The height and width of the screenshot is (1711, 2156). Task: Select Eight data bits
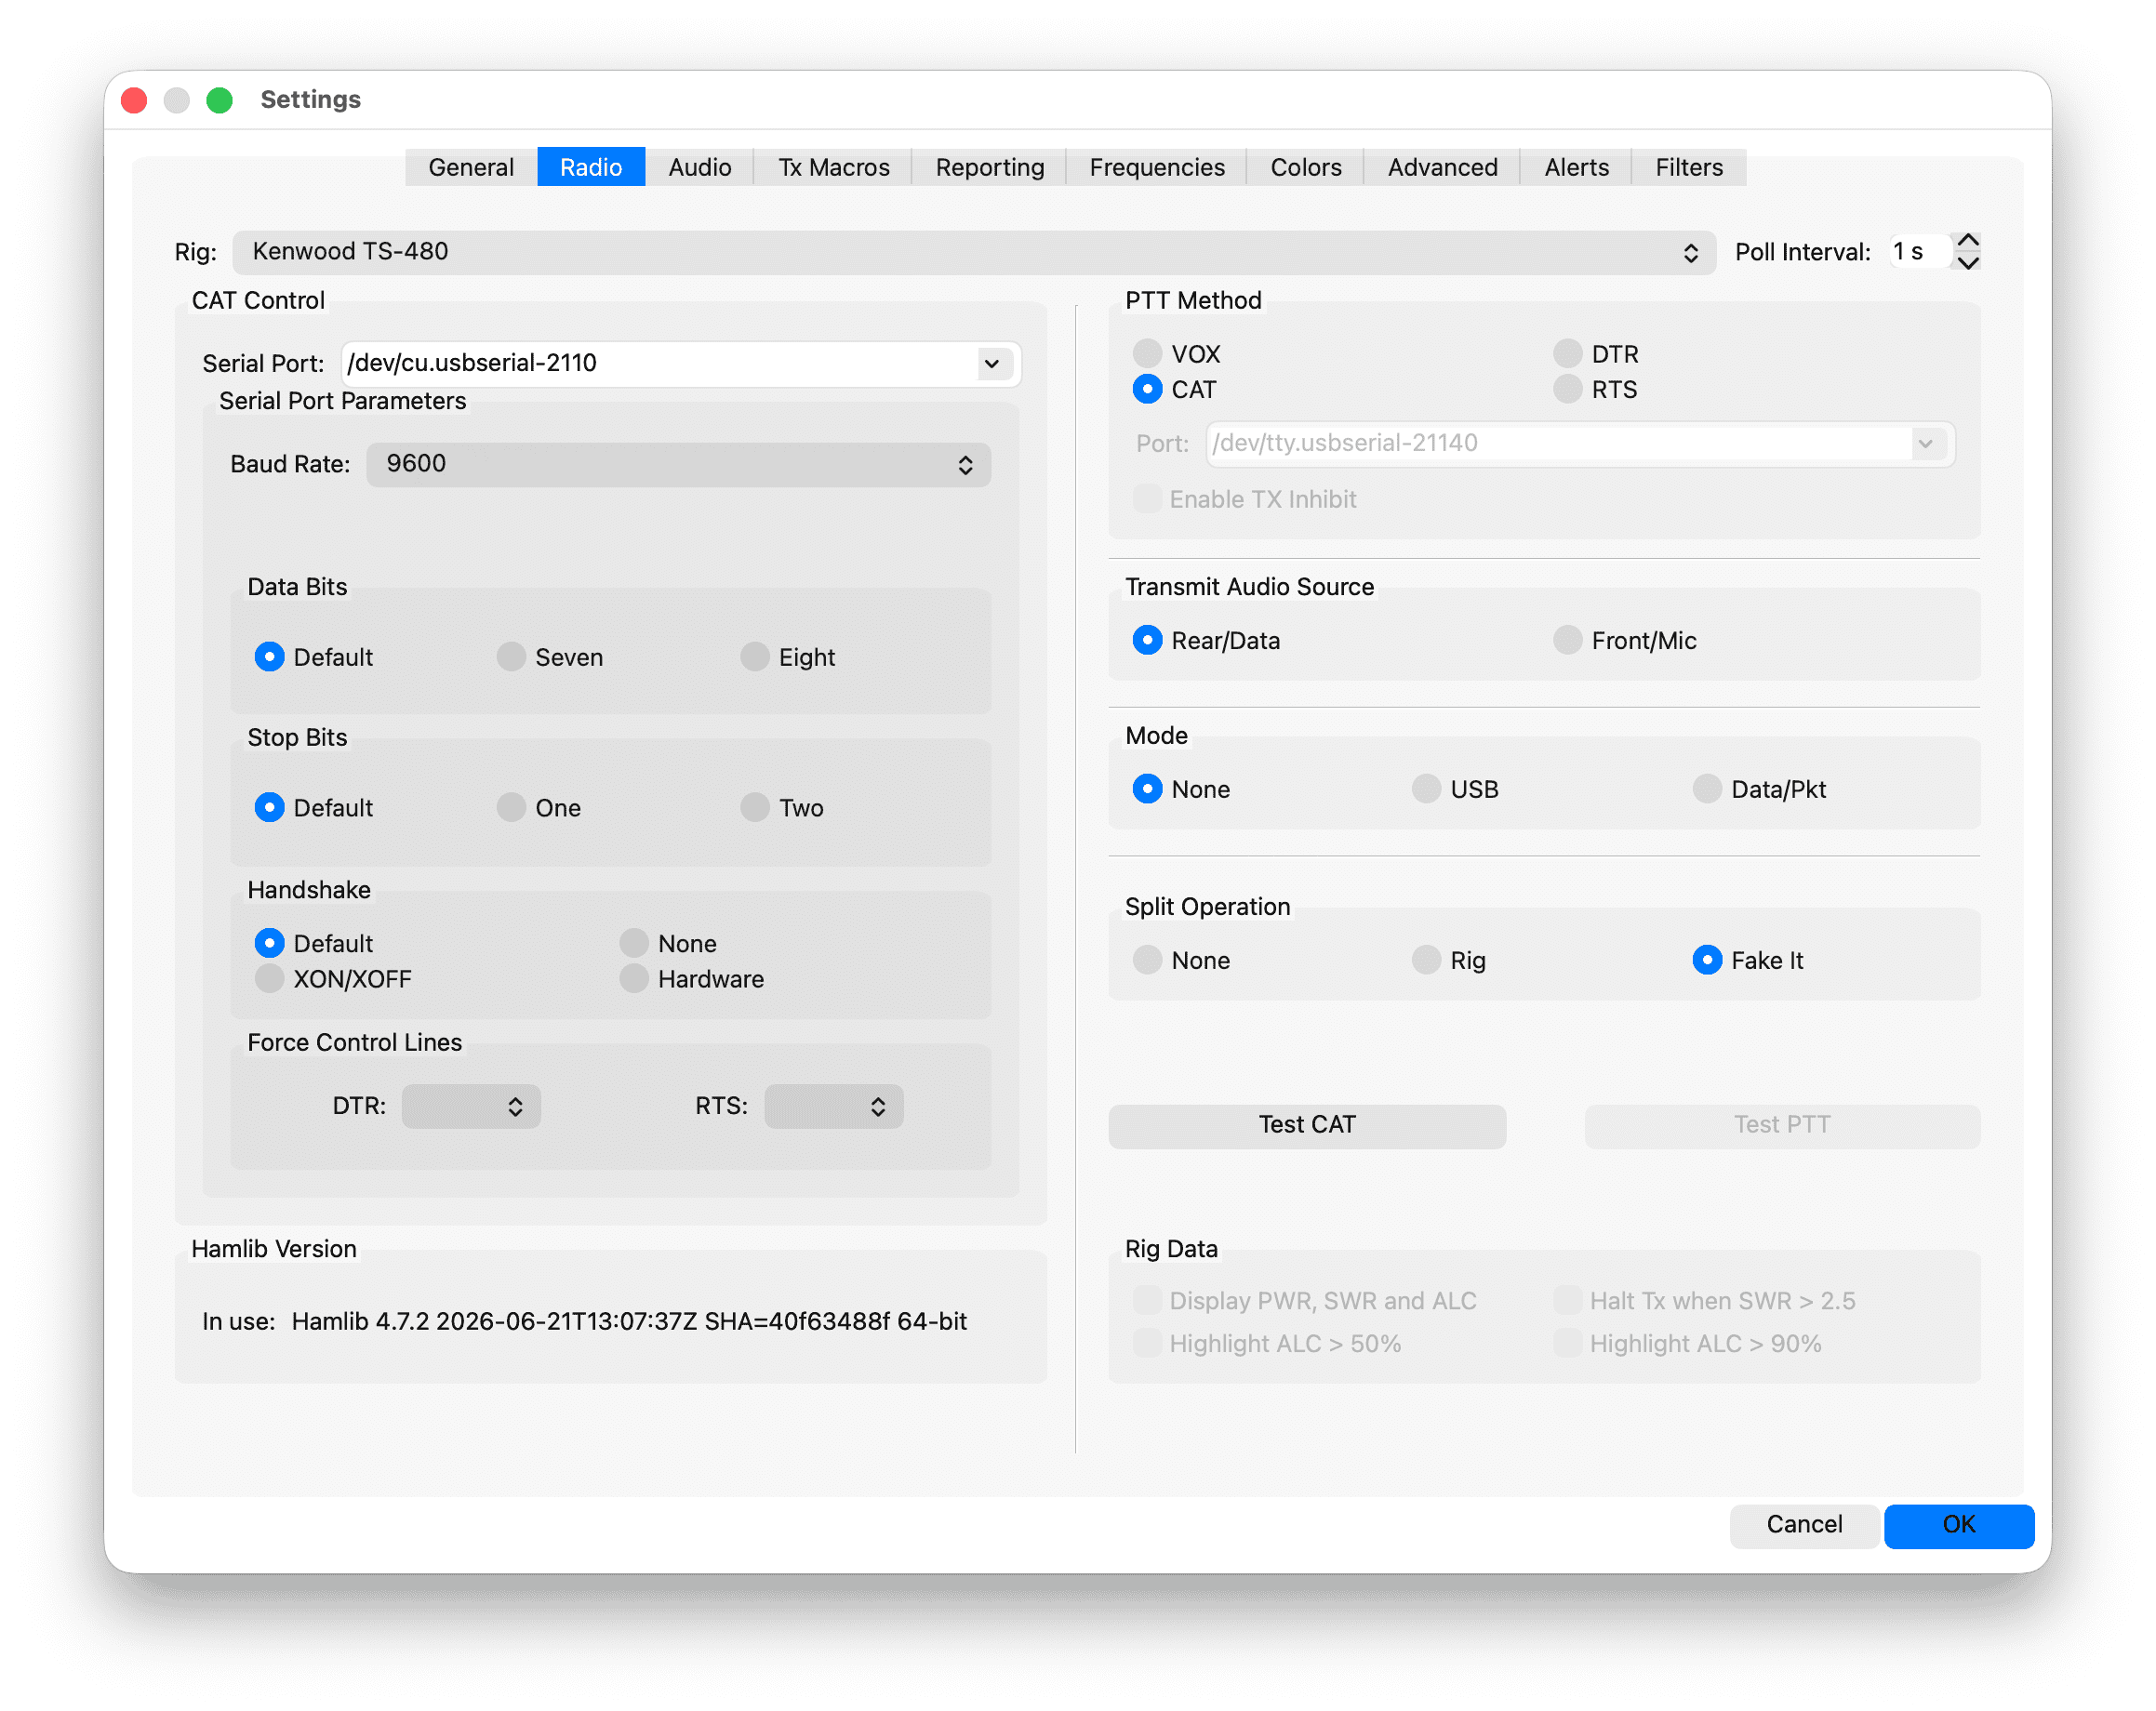tap(788, 657)
